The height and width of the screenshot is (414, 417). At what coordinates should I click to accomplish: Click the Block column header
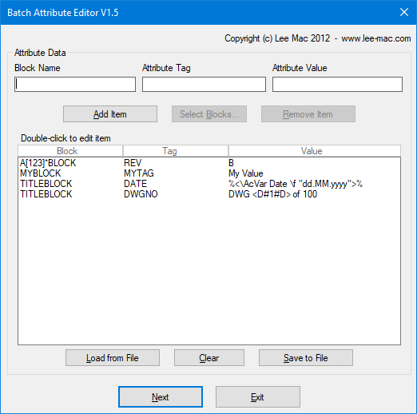pyautogui.click(x=70, y=151)
